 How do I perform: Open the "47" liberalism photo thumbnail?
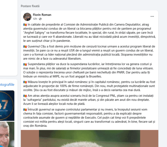(7, 105)
